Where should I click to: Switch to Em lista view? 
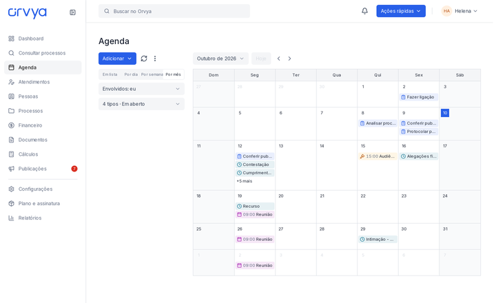[x=110, y=74]
